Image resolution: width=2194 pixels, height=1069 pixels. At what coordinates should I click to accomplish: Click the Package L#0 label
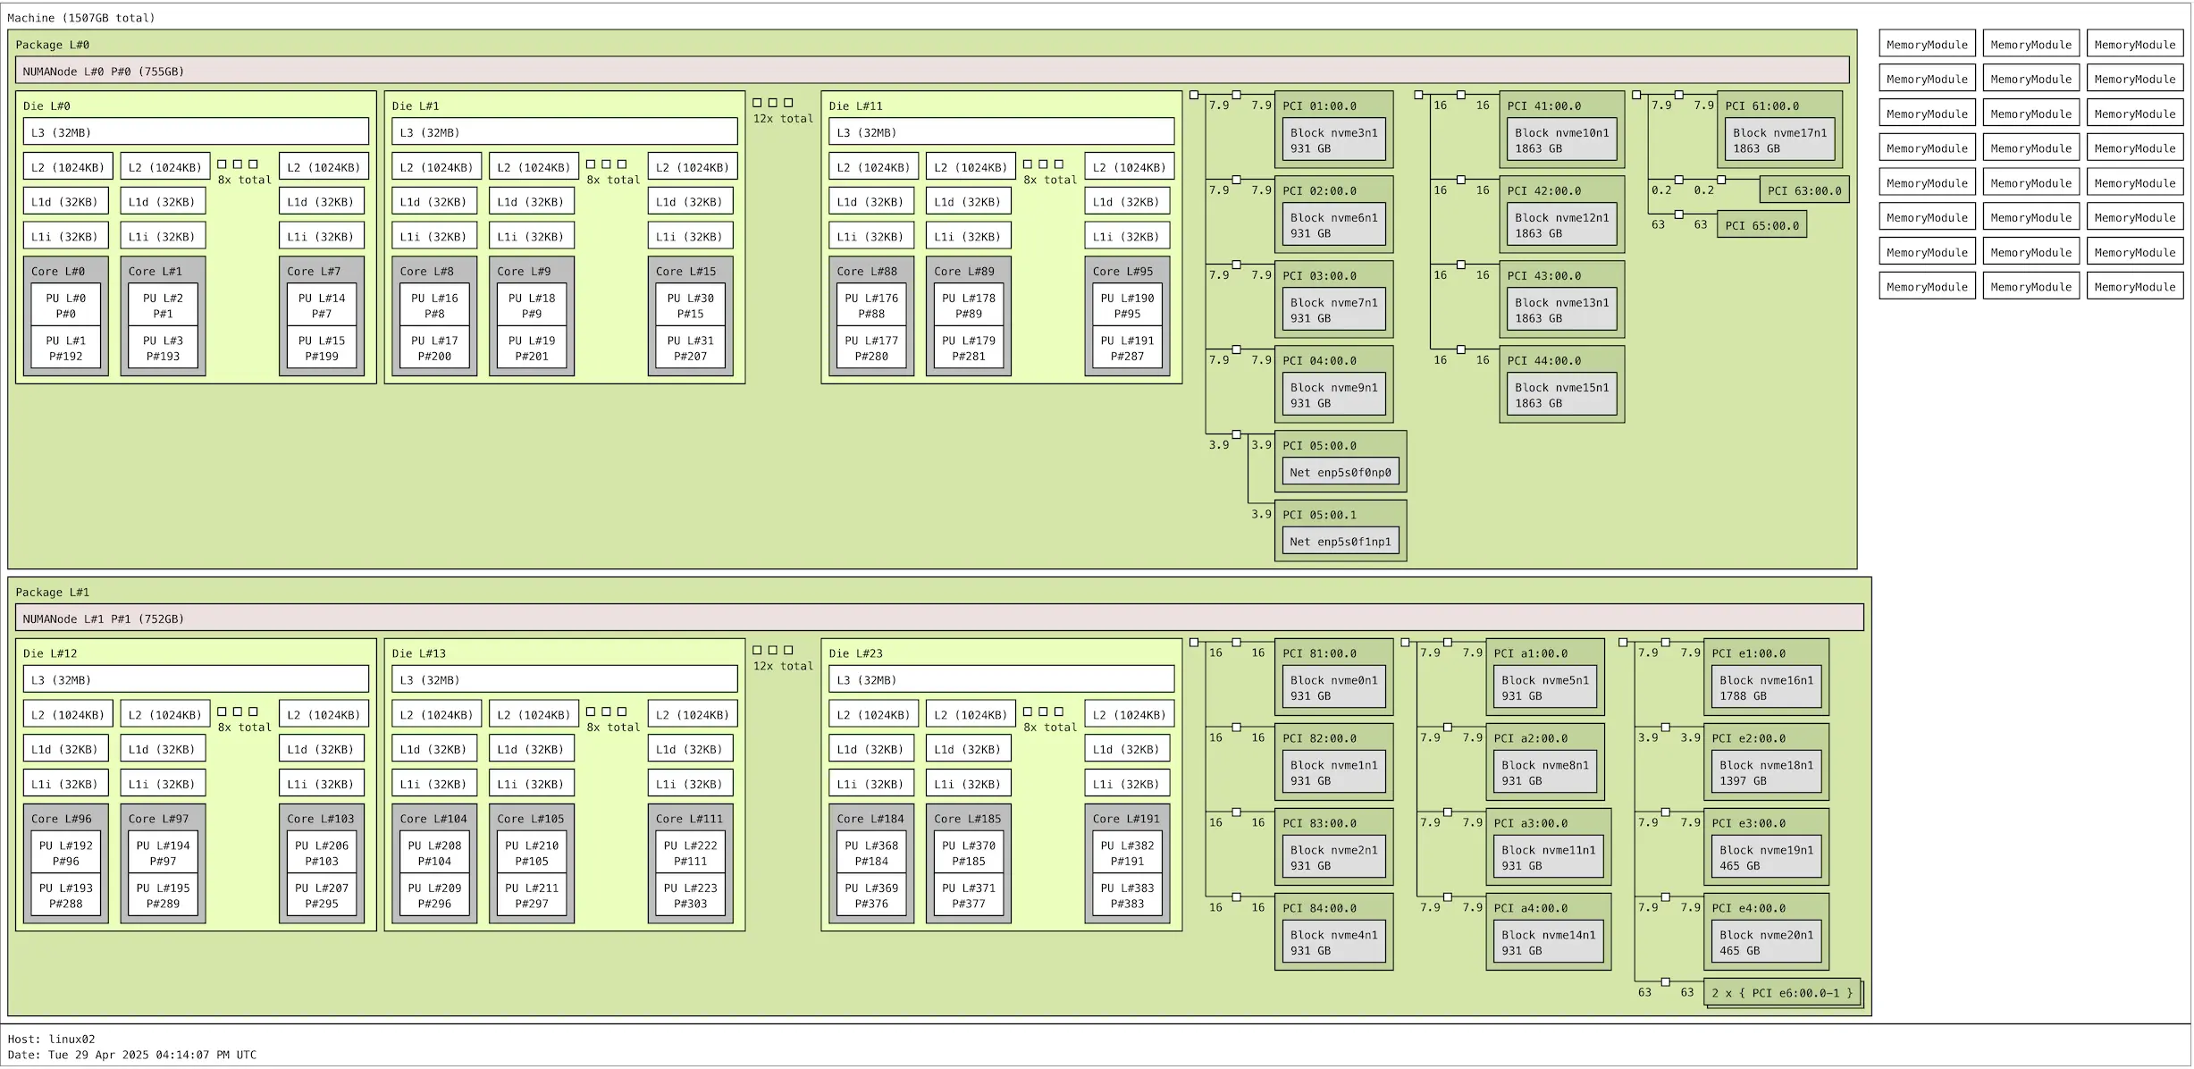point(52,45)
